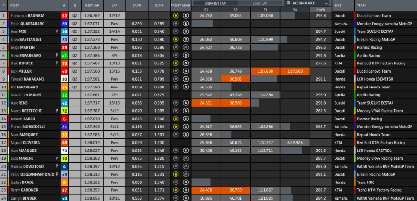The image size is (417, 201).
Task: Click the S1 sector column header
Action: click(x=206, y=9)
